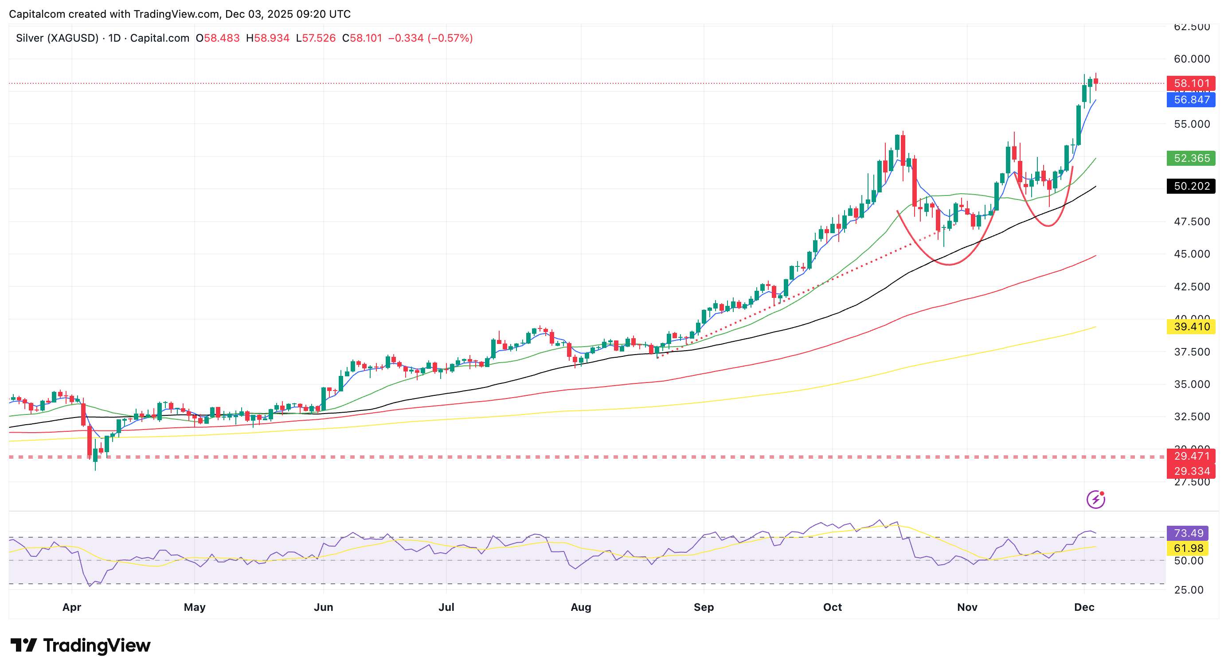Viewport: 1228px width, 672px height.
Task: Click the yellow 39.410 moving average label
Action: pos(1190,326)
